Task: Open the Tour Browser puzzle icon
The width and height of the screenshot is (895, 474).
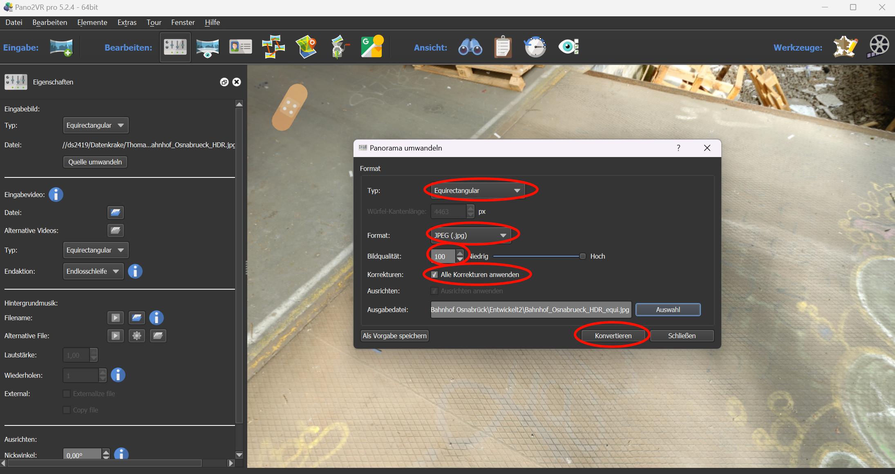Action: pos(273,47)
